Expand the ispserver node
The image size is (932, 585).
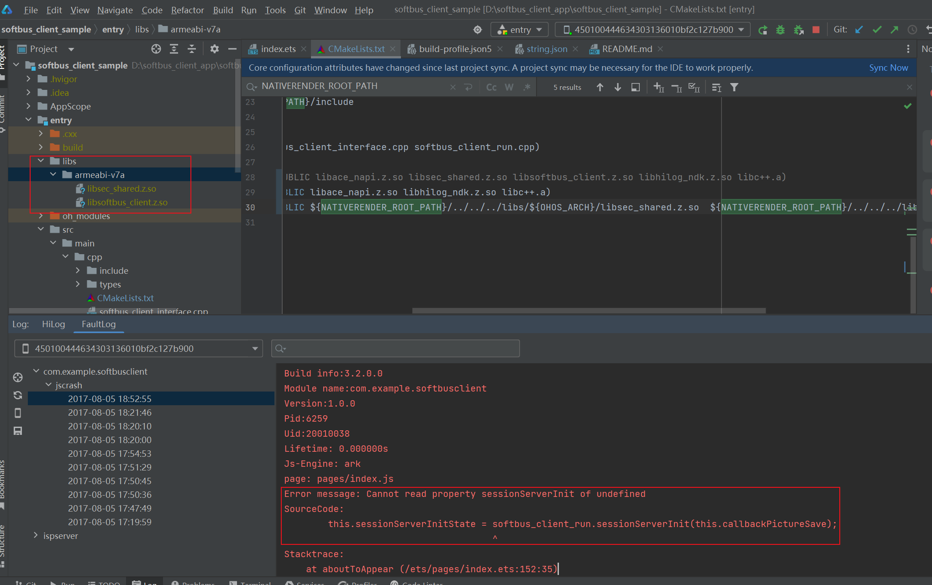point(36,536)
